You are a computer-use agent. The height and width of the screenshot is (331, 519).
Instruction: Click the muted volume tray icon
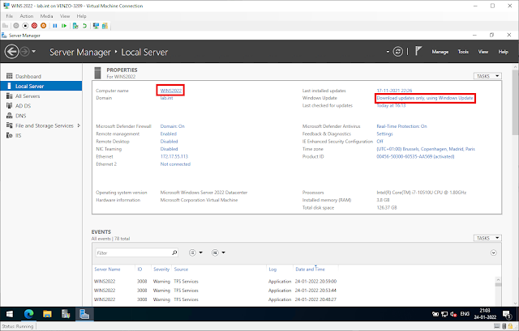[453, 314]
